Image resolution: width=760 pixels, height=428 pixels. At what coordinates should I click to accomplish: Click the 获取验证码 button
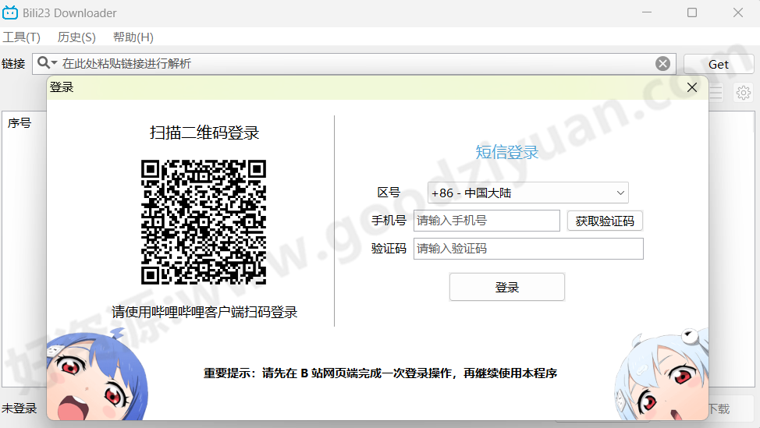pos(605,221)
